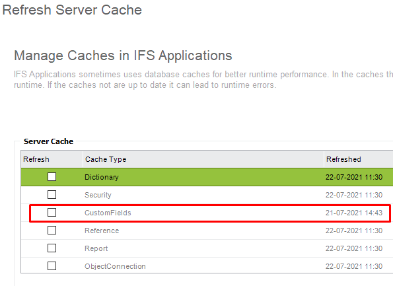
Task: Click the Reference row refreshed date
Action: pos(354,231)
